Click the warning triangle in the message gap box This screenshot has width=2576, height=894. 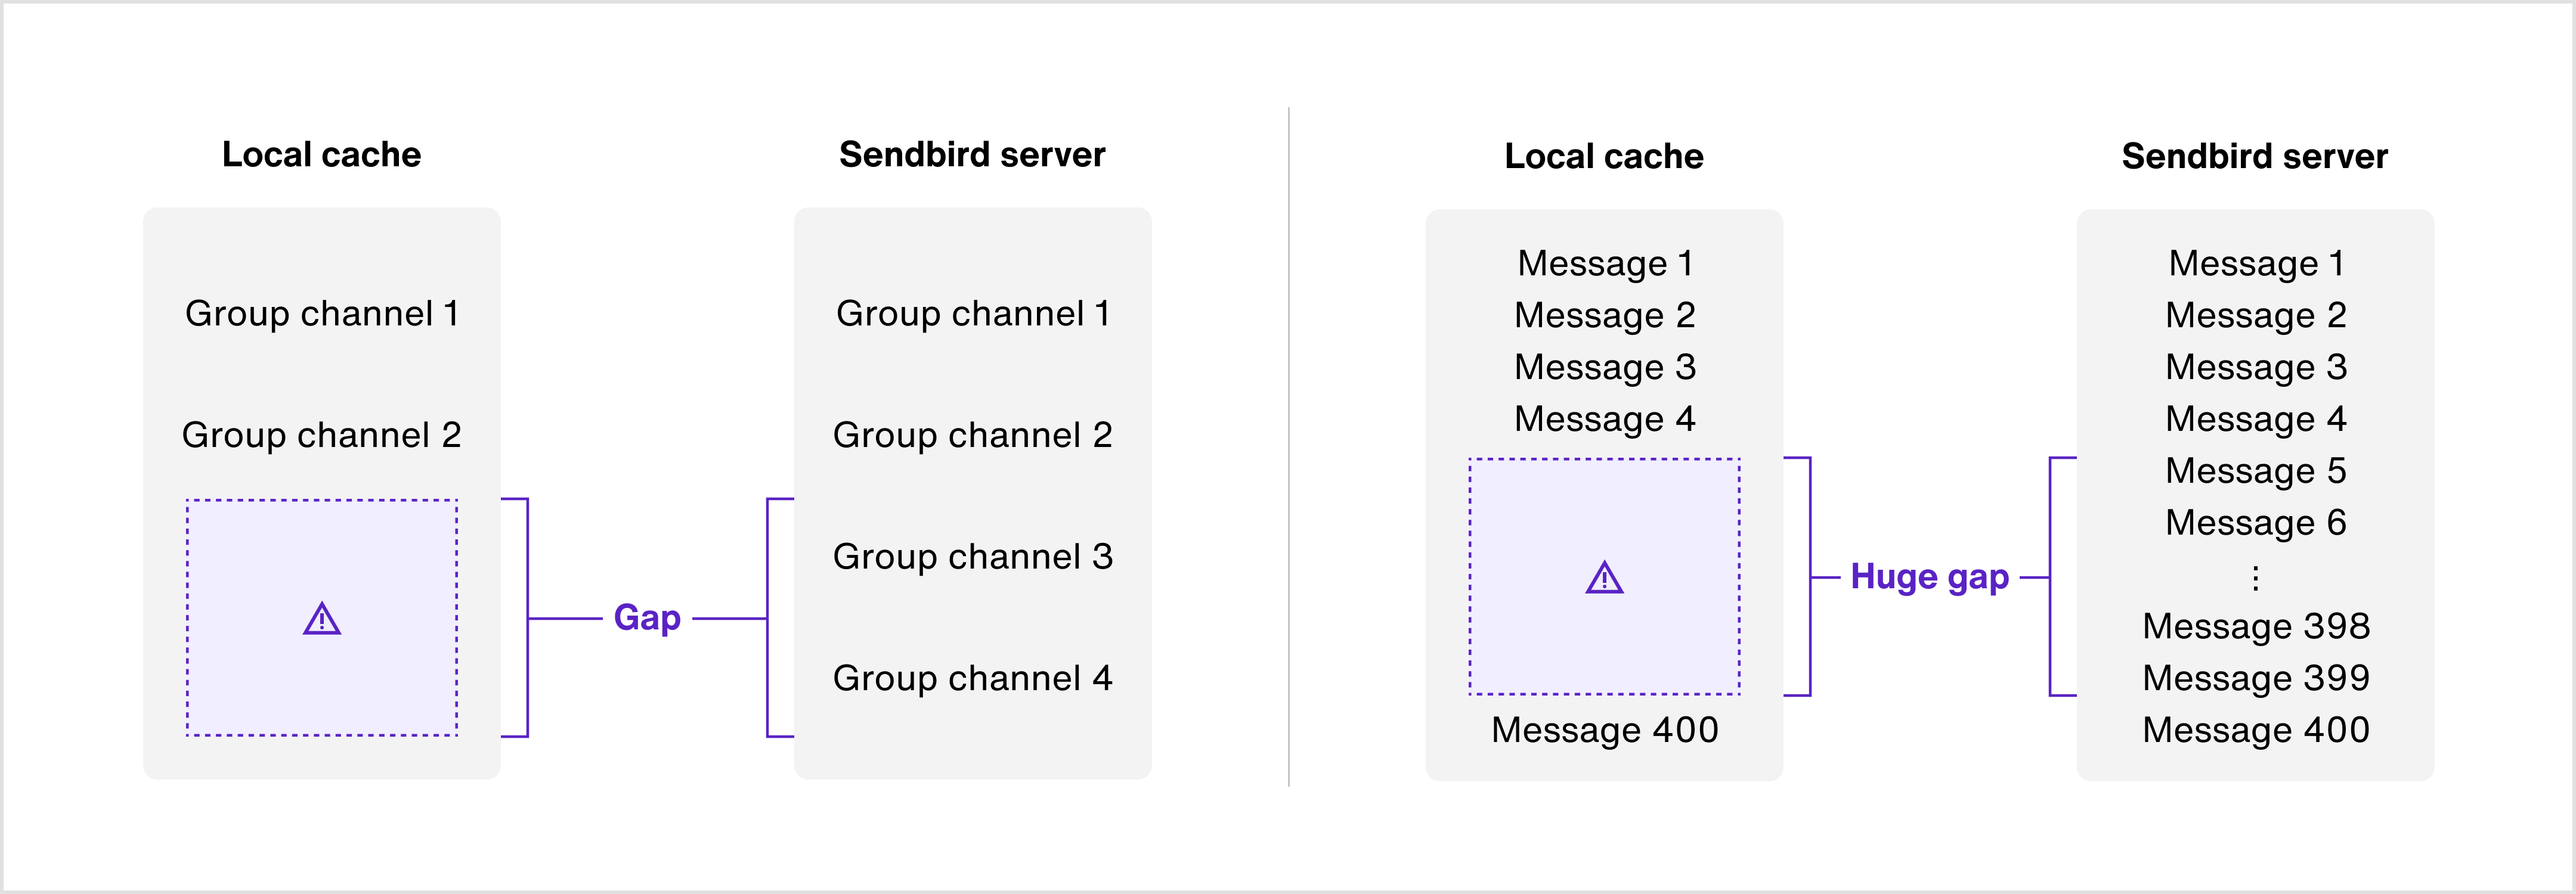tap(1604, 578)
